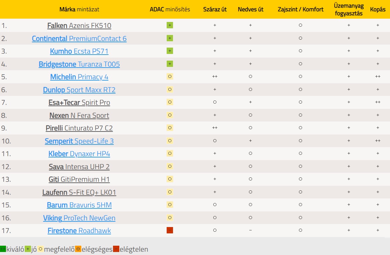Click the ++ wear rating for Esa+Tecar
Image resolution: width=390 pixels, height=255 pixels.
click(378, 102)
